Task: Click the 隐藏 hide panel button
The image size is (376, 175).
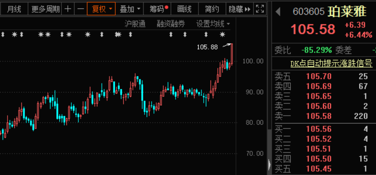Action: coord(239,9)
